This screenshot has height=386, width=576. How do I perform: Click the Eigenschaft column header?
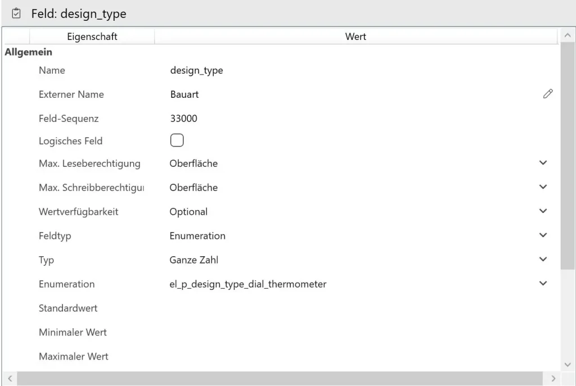(x=92, y=37)
